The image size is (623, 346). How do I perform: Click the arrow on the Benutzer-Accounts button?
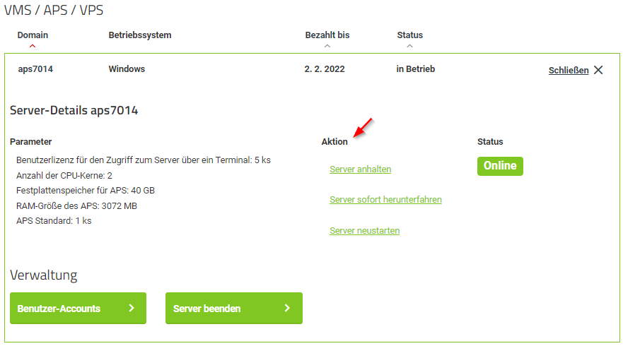[132, 308]
